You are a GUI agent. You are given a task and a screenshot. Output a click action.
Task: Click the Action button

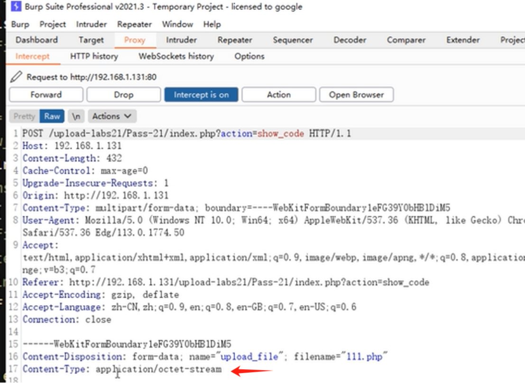(278, 94)
